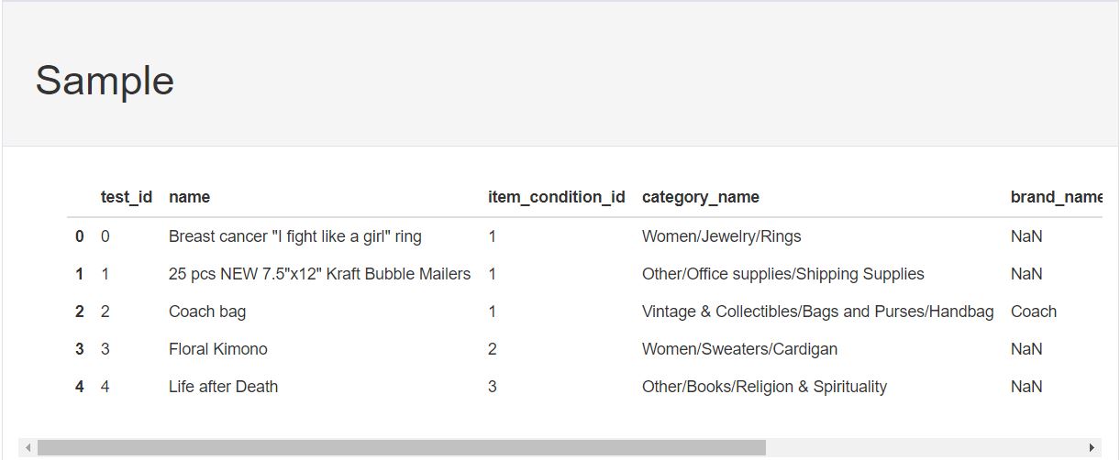Select the item_condition_id column header
1120x460 pixels.
[557, 197]
